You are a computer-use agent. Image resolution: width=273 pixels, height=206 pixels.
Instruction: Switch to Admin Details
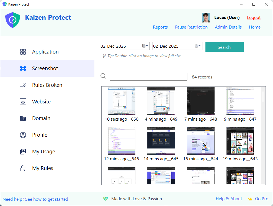228,27
